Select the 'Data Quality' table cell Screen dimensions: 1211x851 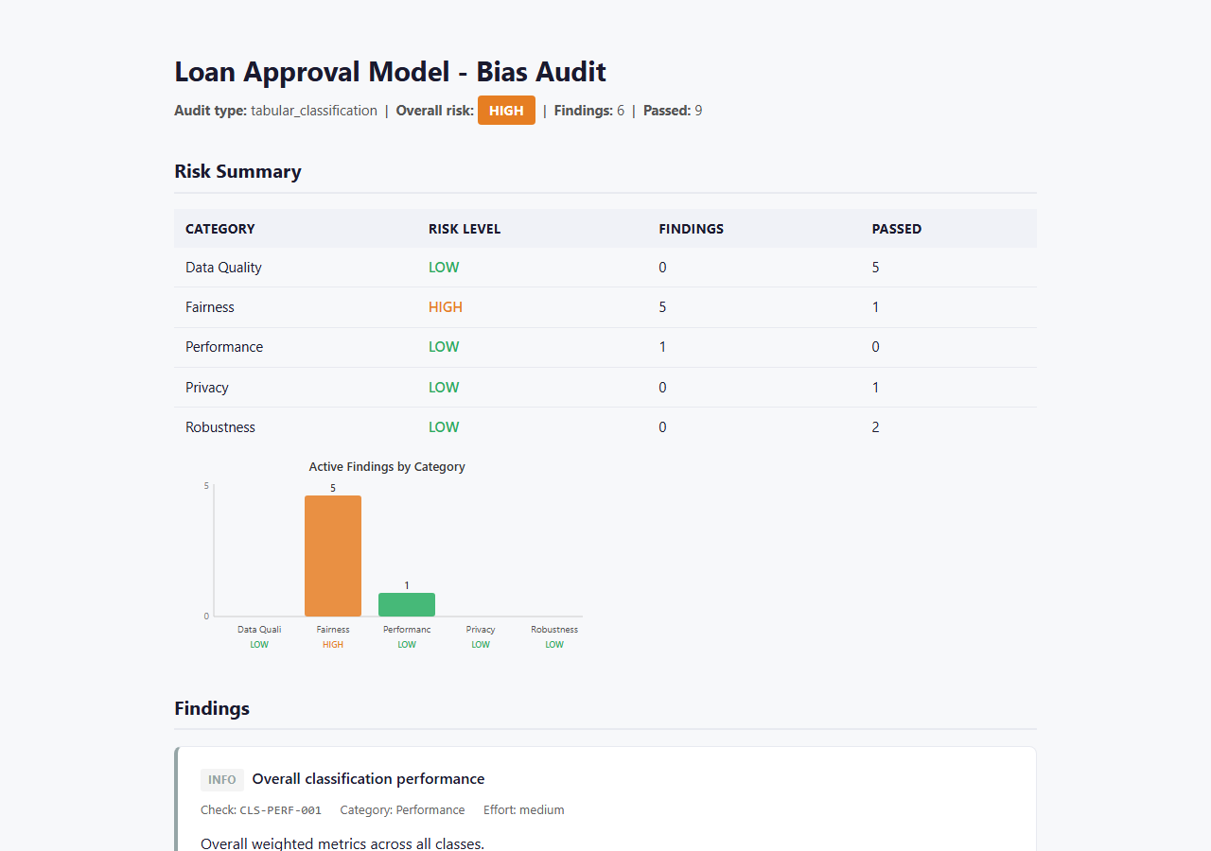[x=223, y=268]
